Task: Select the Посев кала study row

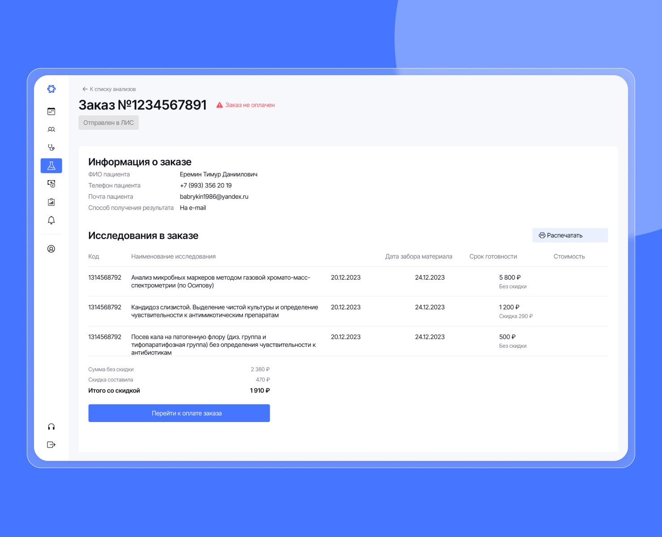Action: click(348, 342)
